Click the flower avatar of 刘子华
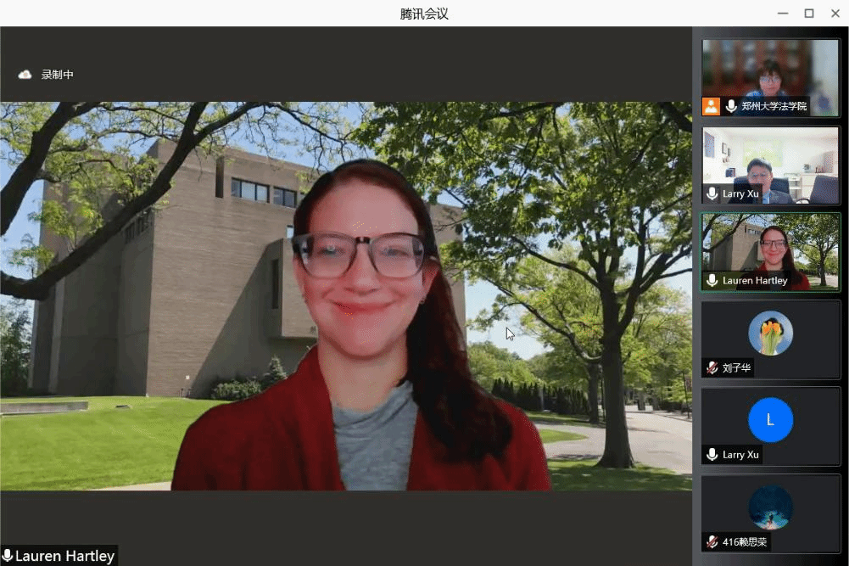Screen dimensions: 849x566 pyautogui.click(x=770, y=333)
